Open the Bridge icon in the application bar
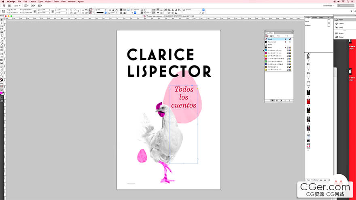 [x=9, y=6]
